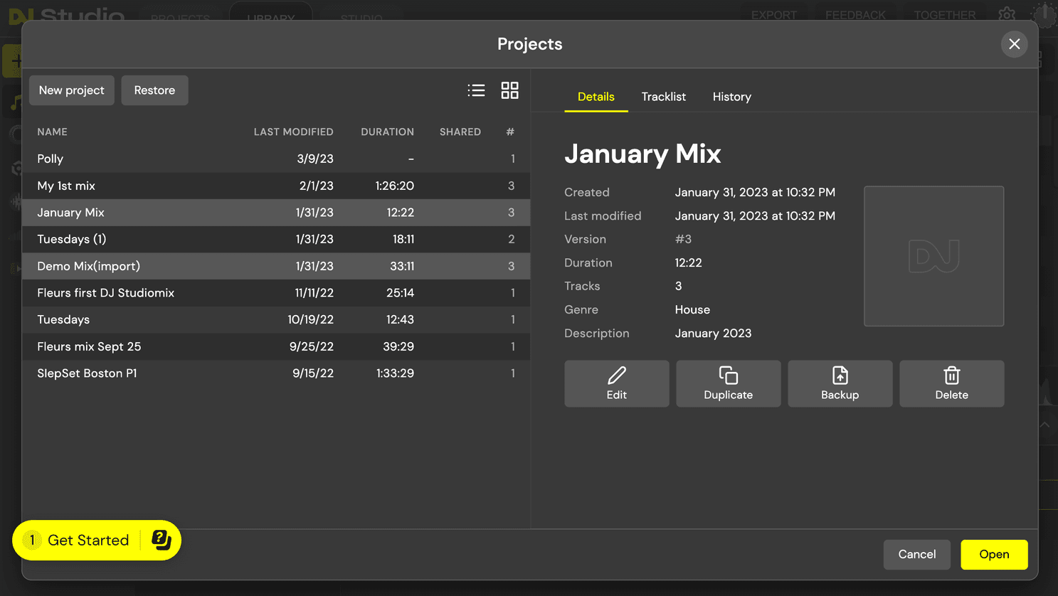Screen dimensions: 1058x596
Task: Click the 18:11 duration cell
Action: [403, 239]
